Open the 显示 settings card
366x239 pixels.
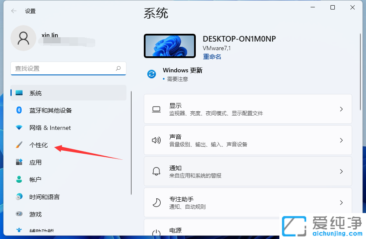point(248,109)
